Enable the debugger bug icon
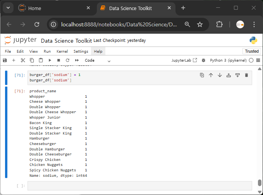This screenshot has width=263, height=195. point(203,60)
